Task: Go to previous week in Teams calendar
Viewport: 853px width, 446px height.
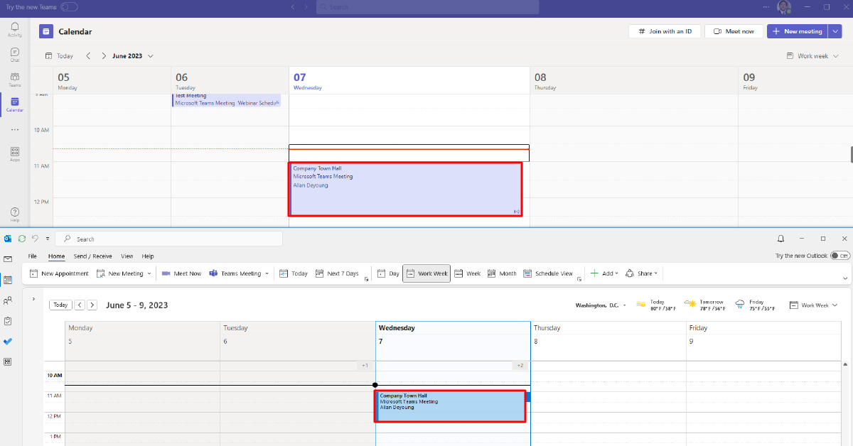Action: coord(88,55)
